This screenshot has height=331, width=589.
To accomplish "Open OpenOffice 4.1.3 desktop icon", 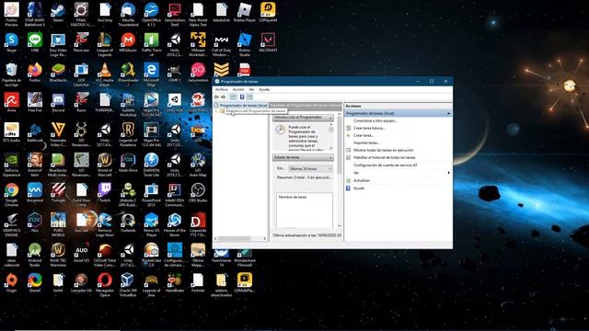I will click(x=151, y=15).
